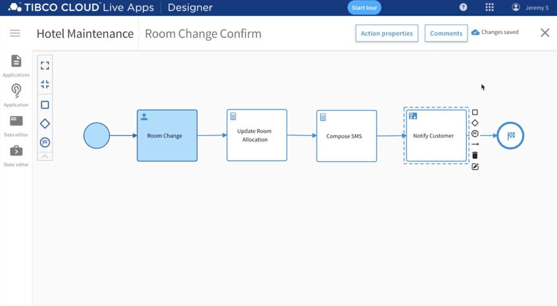Select the Room Change task
557x306 pixels.
tap(167, 135)
